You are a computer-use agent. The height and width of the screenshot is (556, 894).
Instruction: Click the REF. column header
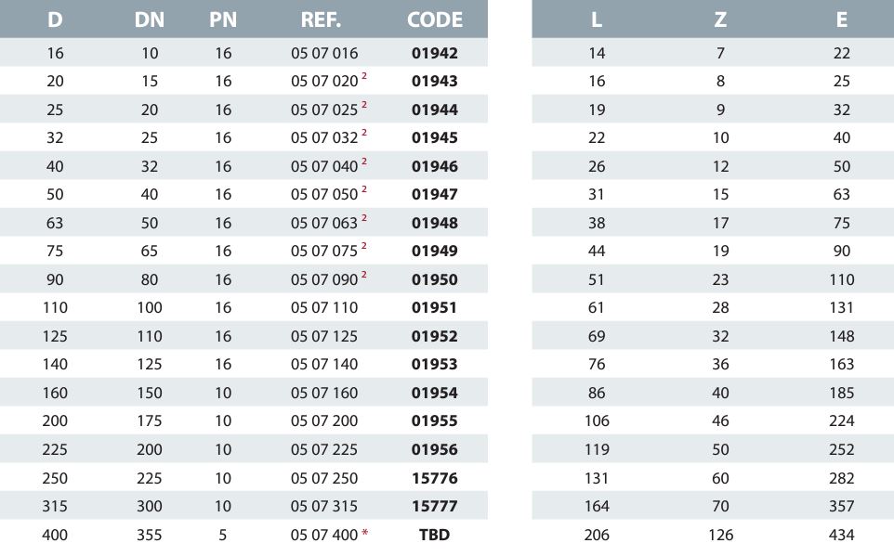321,19
